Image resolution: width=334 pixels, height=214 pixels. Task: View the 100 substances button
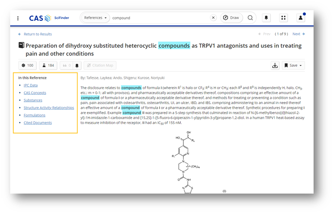28,65
